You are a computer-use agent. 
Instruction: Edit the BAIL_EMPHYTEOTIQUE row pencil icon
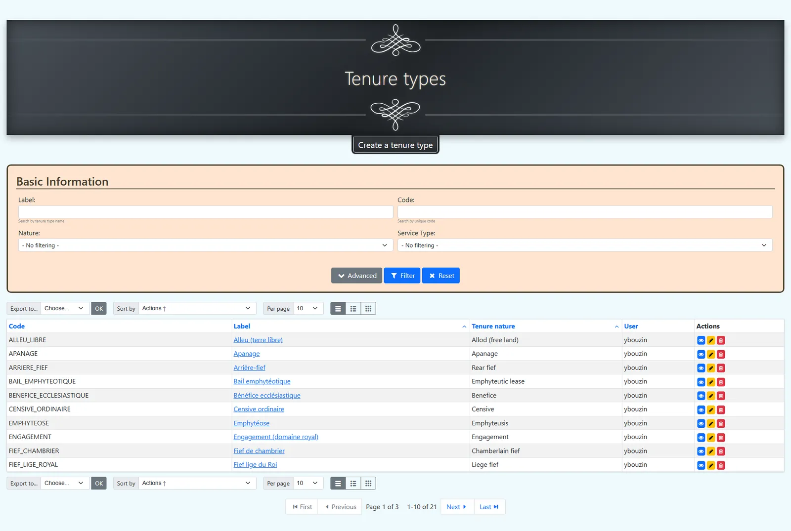point(711,382)
